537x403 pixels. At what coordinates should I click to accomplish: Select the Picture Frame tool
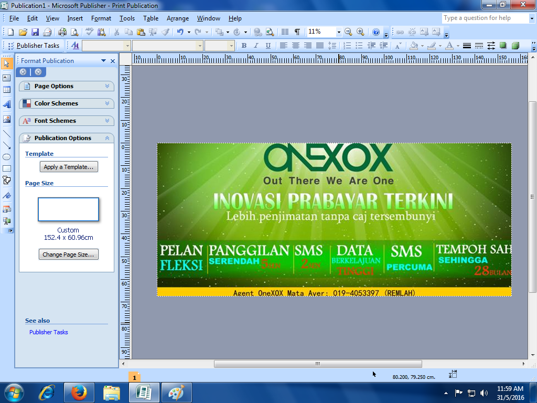tap(6, 119)
